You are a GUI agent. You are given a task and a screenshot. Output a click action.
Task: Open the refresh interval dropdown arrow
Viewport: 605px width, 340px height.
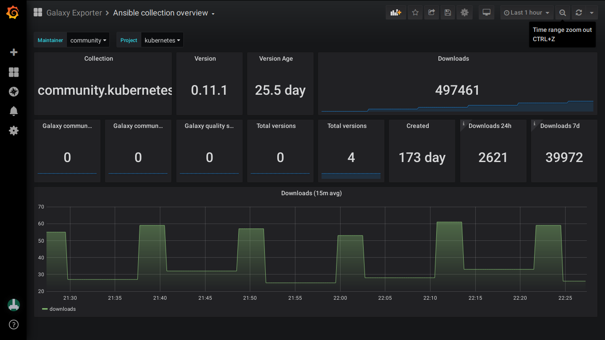592,13
